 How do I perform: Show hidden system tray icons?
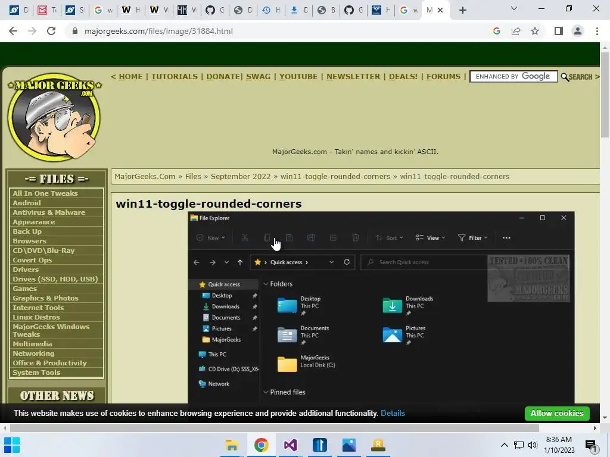(x=504, y=445)
